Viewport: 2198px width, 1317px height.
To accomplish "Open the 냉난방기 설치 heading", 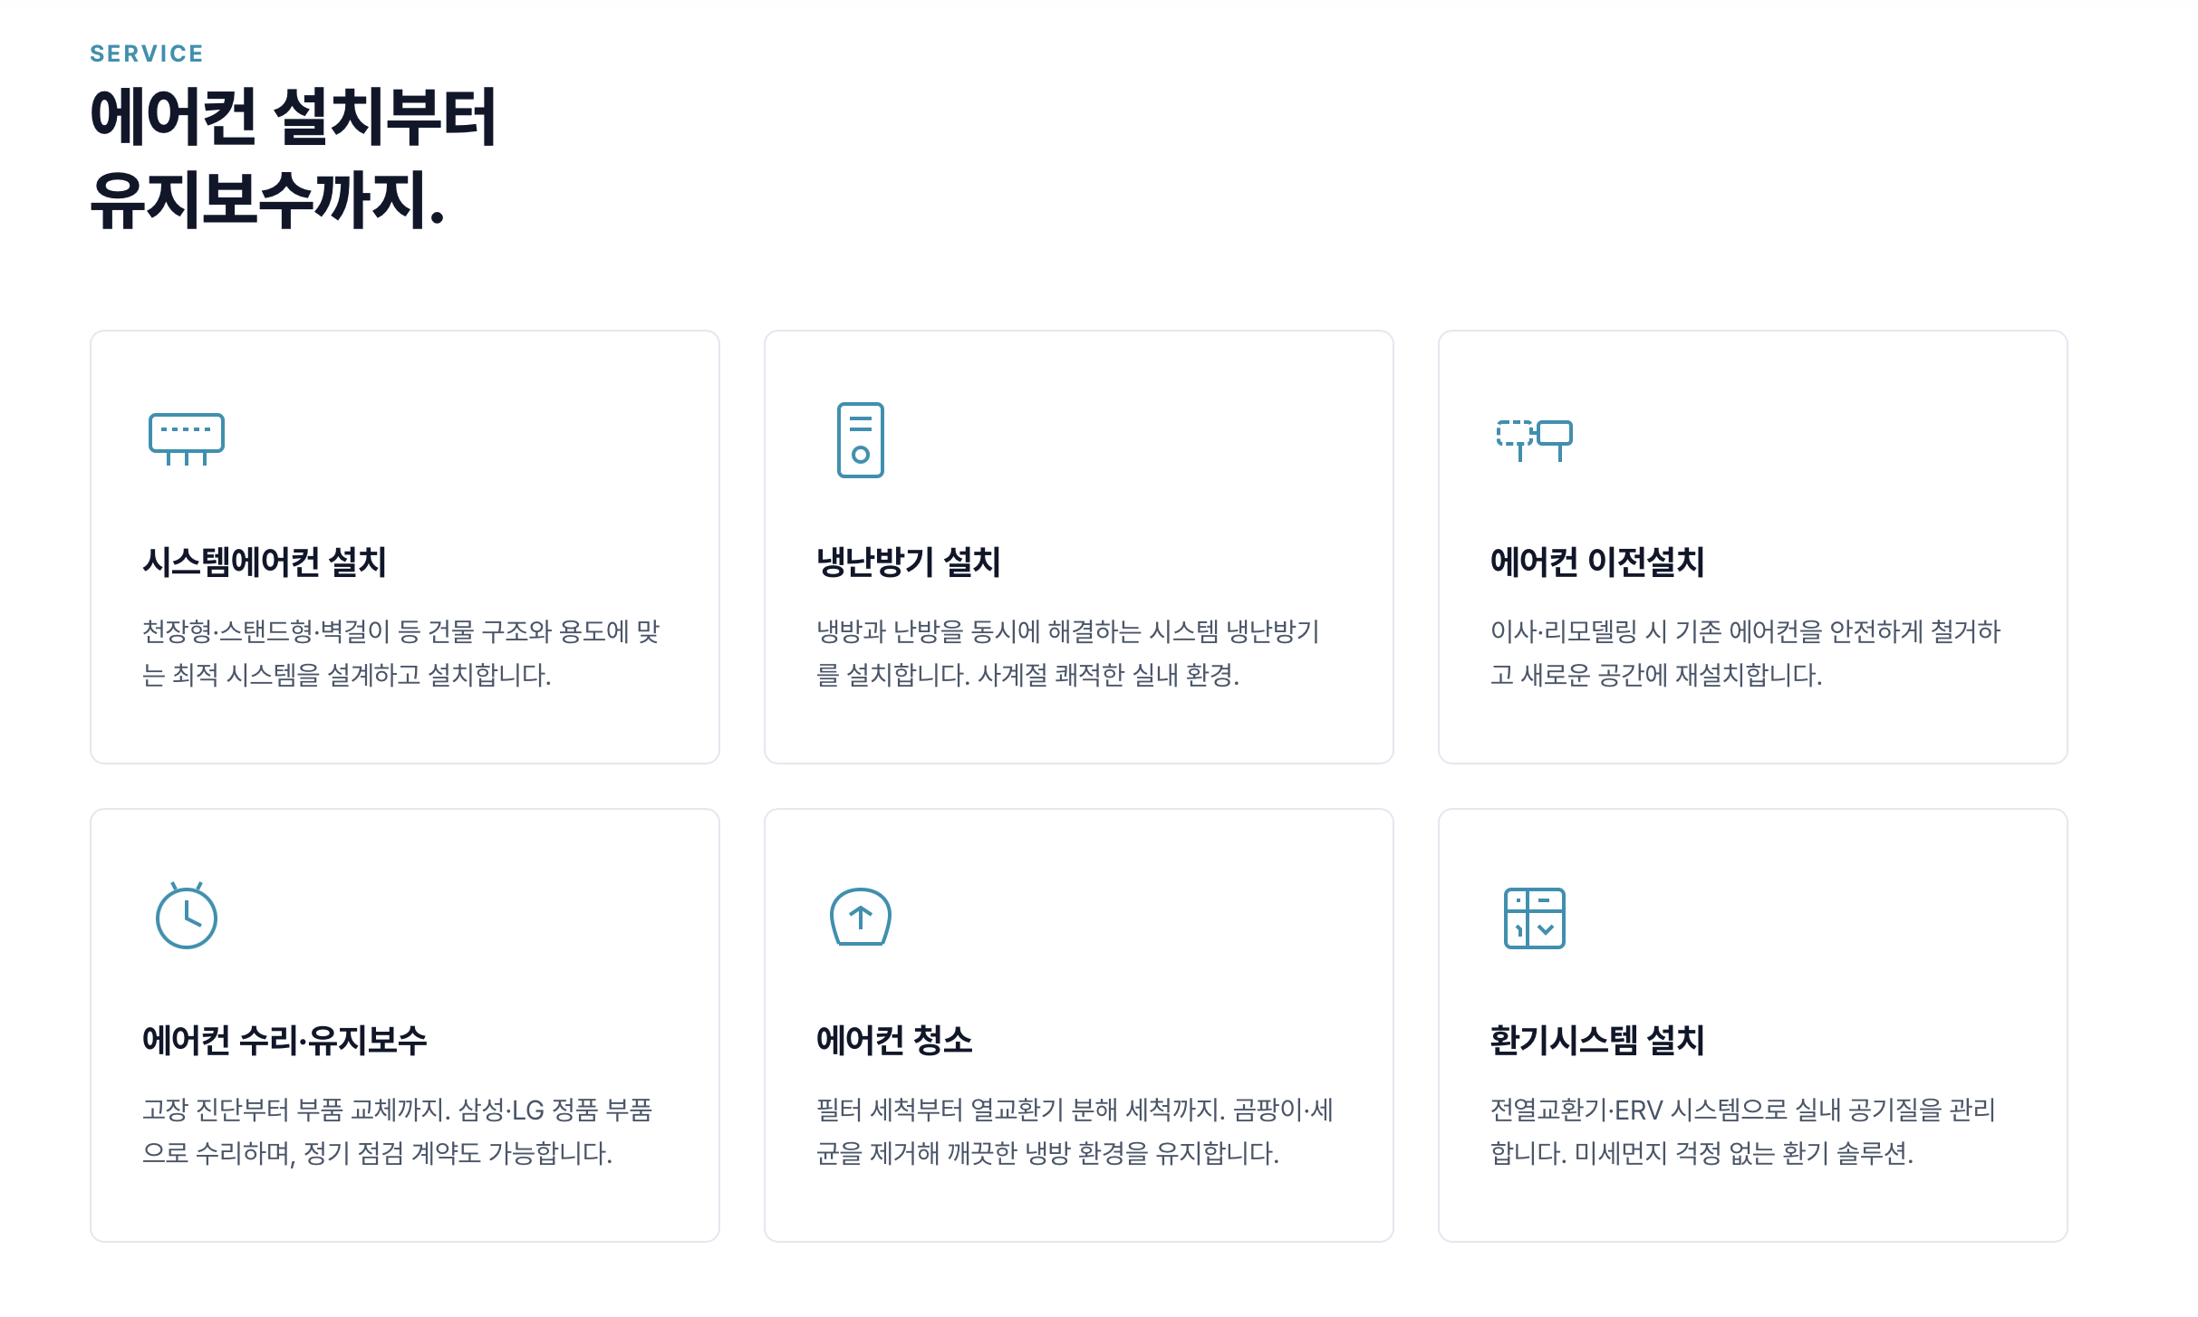I will tap(908, 562).
